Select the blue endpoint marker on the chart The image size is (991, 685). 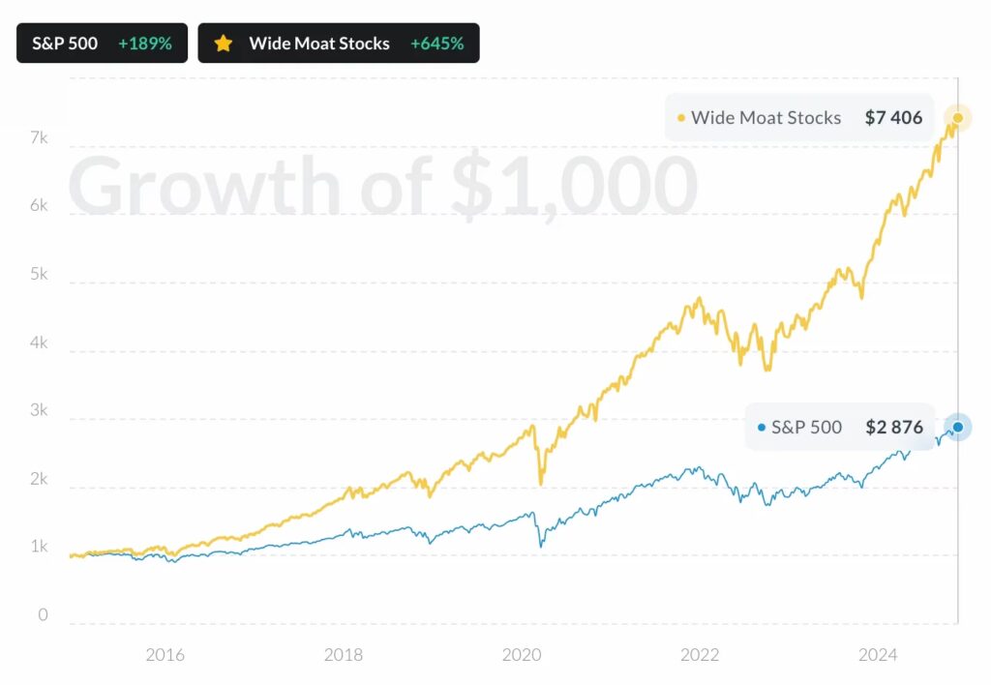coord(958,427)
